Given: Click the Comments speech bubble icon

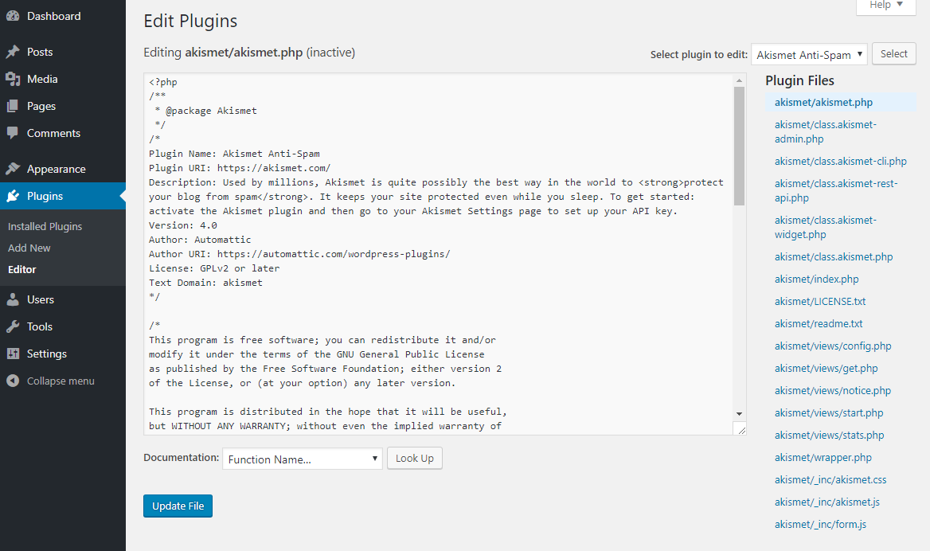Looking at the screenshot, I should point(13,133).
